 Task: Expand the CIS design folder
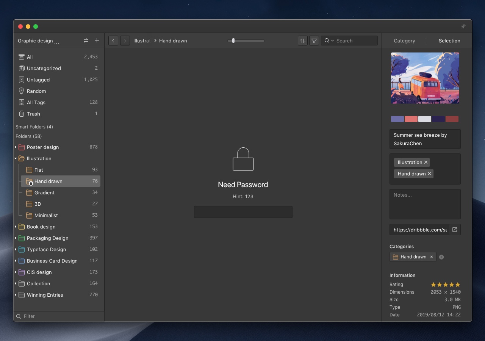(x=16, y=272)
